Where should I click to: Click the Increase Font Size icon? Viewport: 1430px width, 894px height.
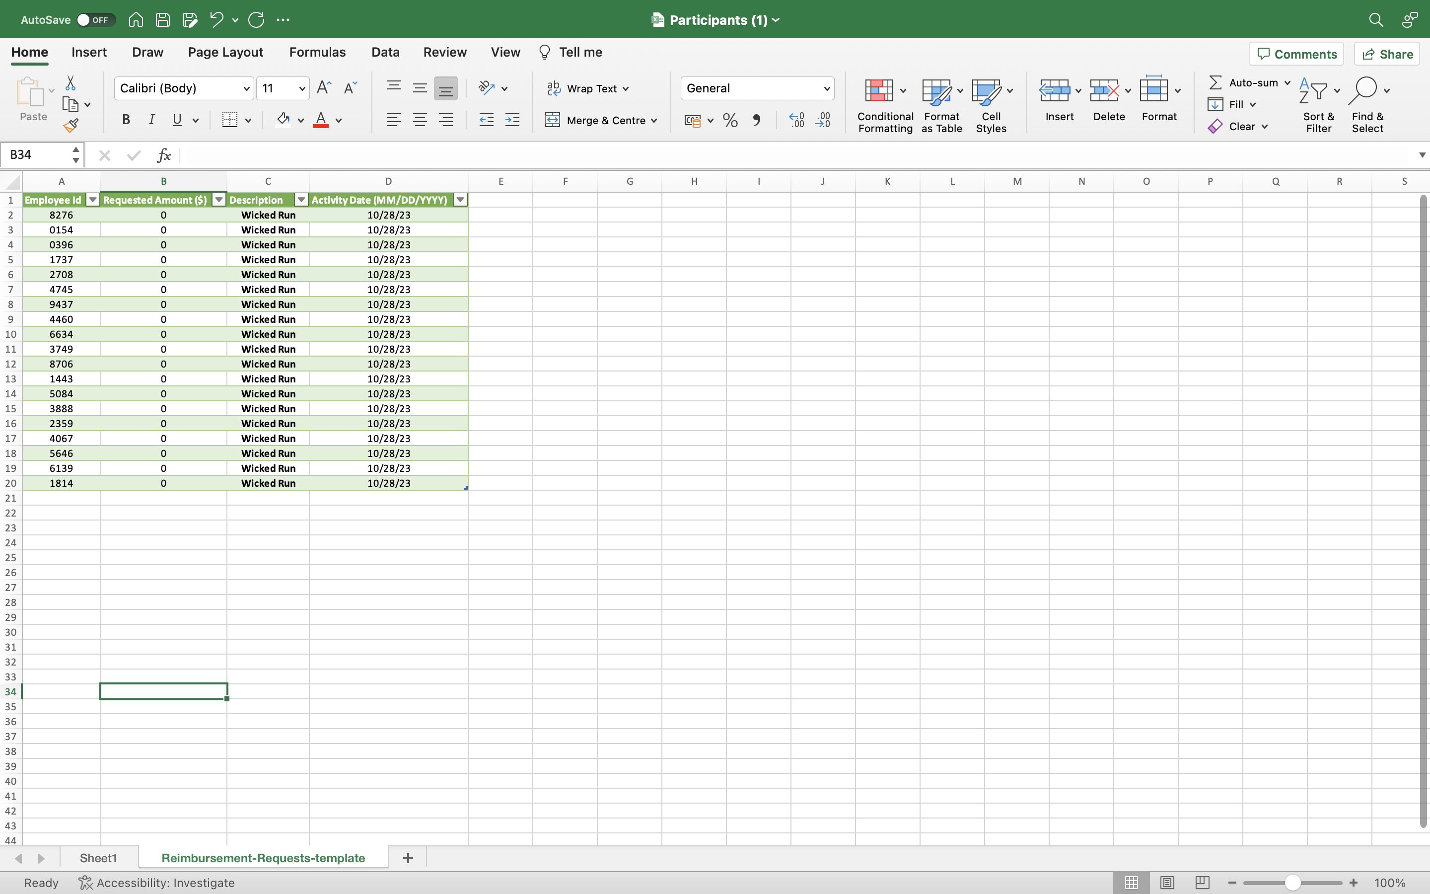[324, 88]
